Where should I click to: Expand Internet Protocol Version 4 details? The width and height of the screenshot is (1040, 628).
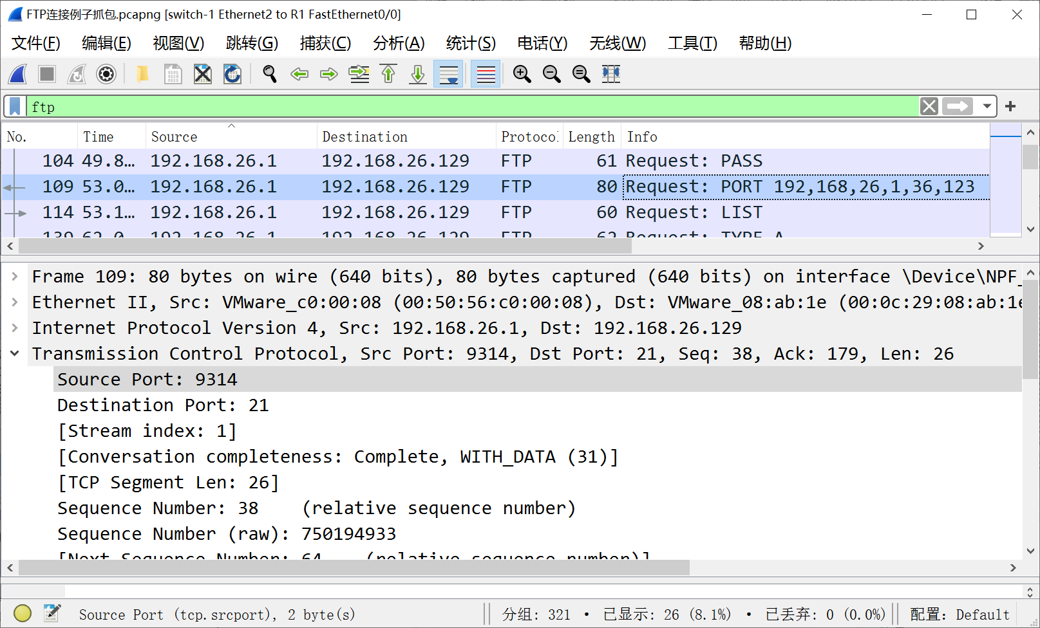(x=14, y=328)
